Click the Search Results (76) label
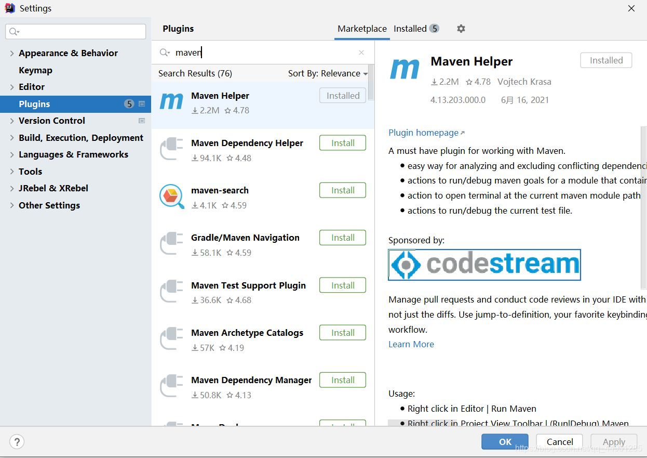 tap(195, 73)
